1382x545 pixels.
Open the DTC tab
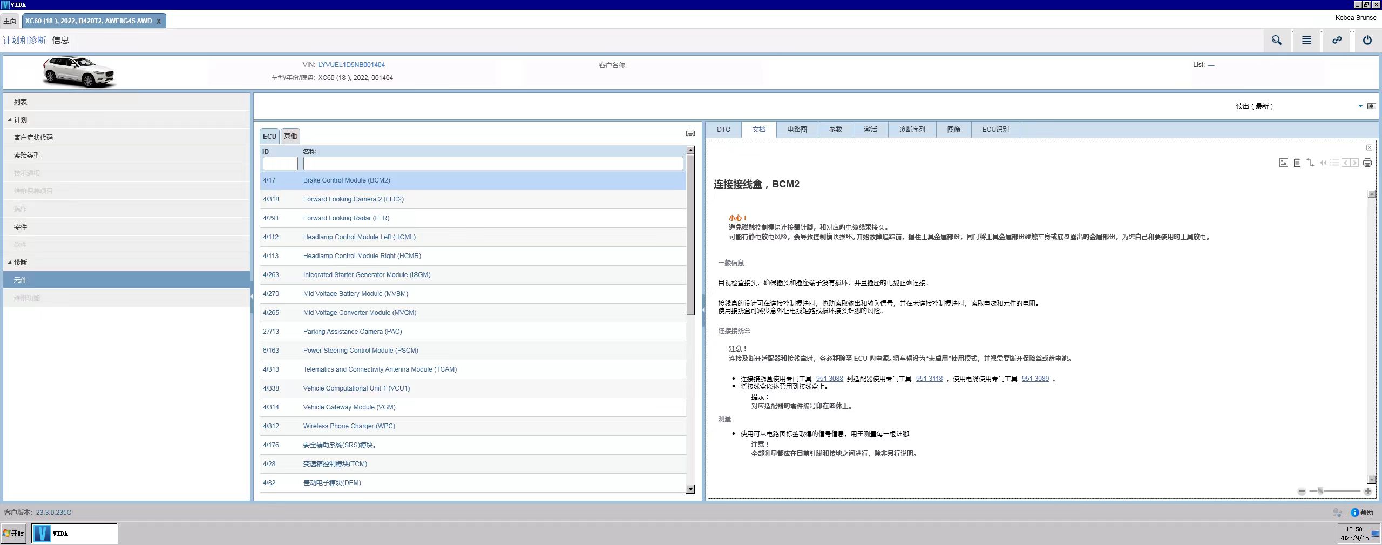point(723,130)
